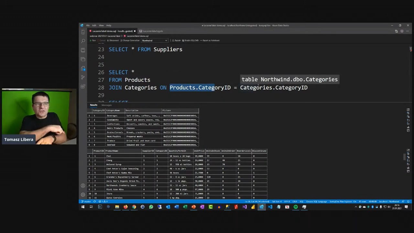
Task: Open the File menu
Action: [88, 25]
